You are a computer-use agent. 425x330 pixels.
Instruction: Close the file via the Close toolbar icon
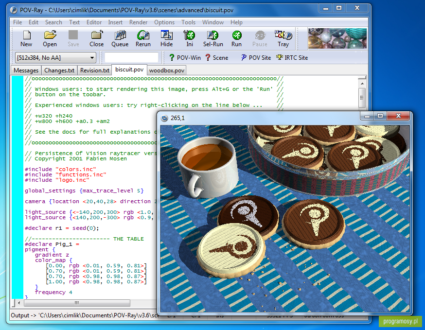(96, 38)
